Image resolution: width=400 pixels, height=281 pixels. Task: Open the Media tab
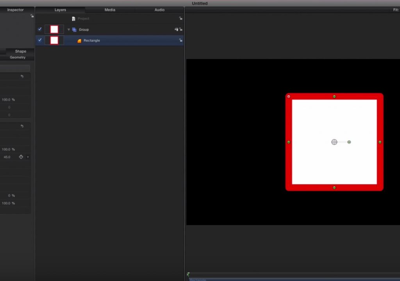point(110,10)
